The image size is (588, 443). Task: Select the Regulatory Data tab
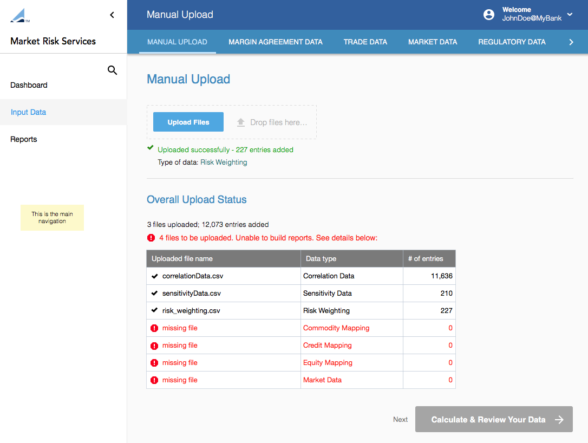(x=512, y=42)
